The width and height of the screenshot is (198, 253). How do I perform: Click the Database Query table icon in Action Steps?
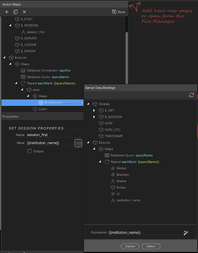pos(23,77)
